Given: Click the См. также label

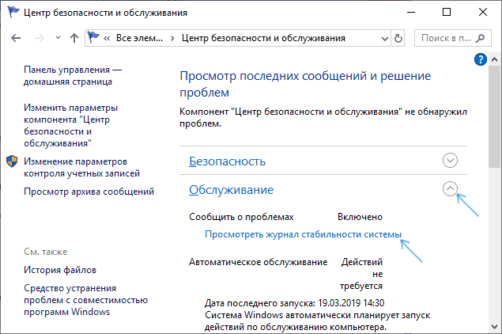Looking at the screenshot, I should pyautogui.click(x=46, y=252).
